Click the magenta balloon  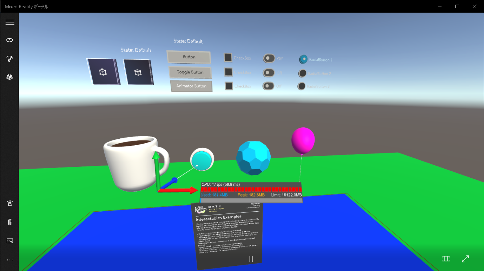[303, 141]
